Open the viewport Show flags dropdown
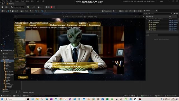The width and height of the screenshot is (179, 101). tap(126, 11)
